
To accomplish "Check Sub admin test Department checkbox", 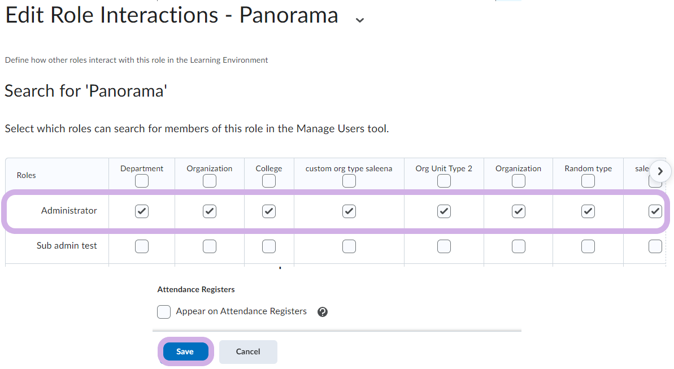I will (x=142, y=246).
